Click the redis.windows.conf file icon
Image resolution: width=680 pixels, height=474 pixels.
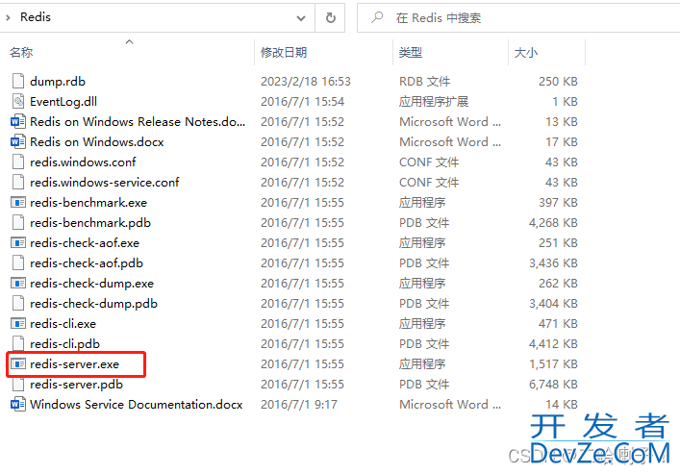pyautogui.click(x=18, y=162)
